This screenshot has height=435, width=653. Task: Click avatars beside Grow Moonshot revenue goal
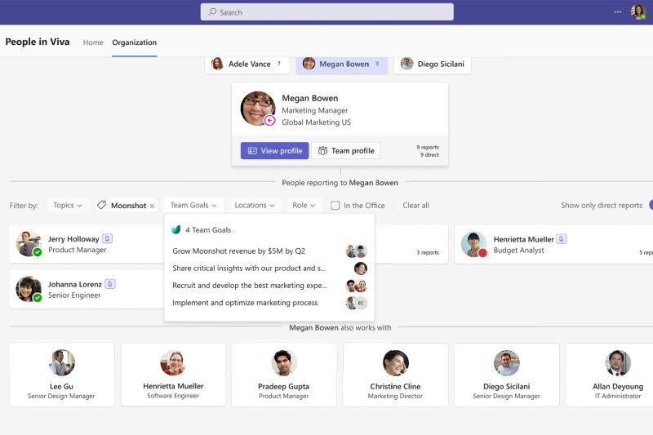[x=356, y=251]
